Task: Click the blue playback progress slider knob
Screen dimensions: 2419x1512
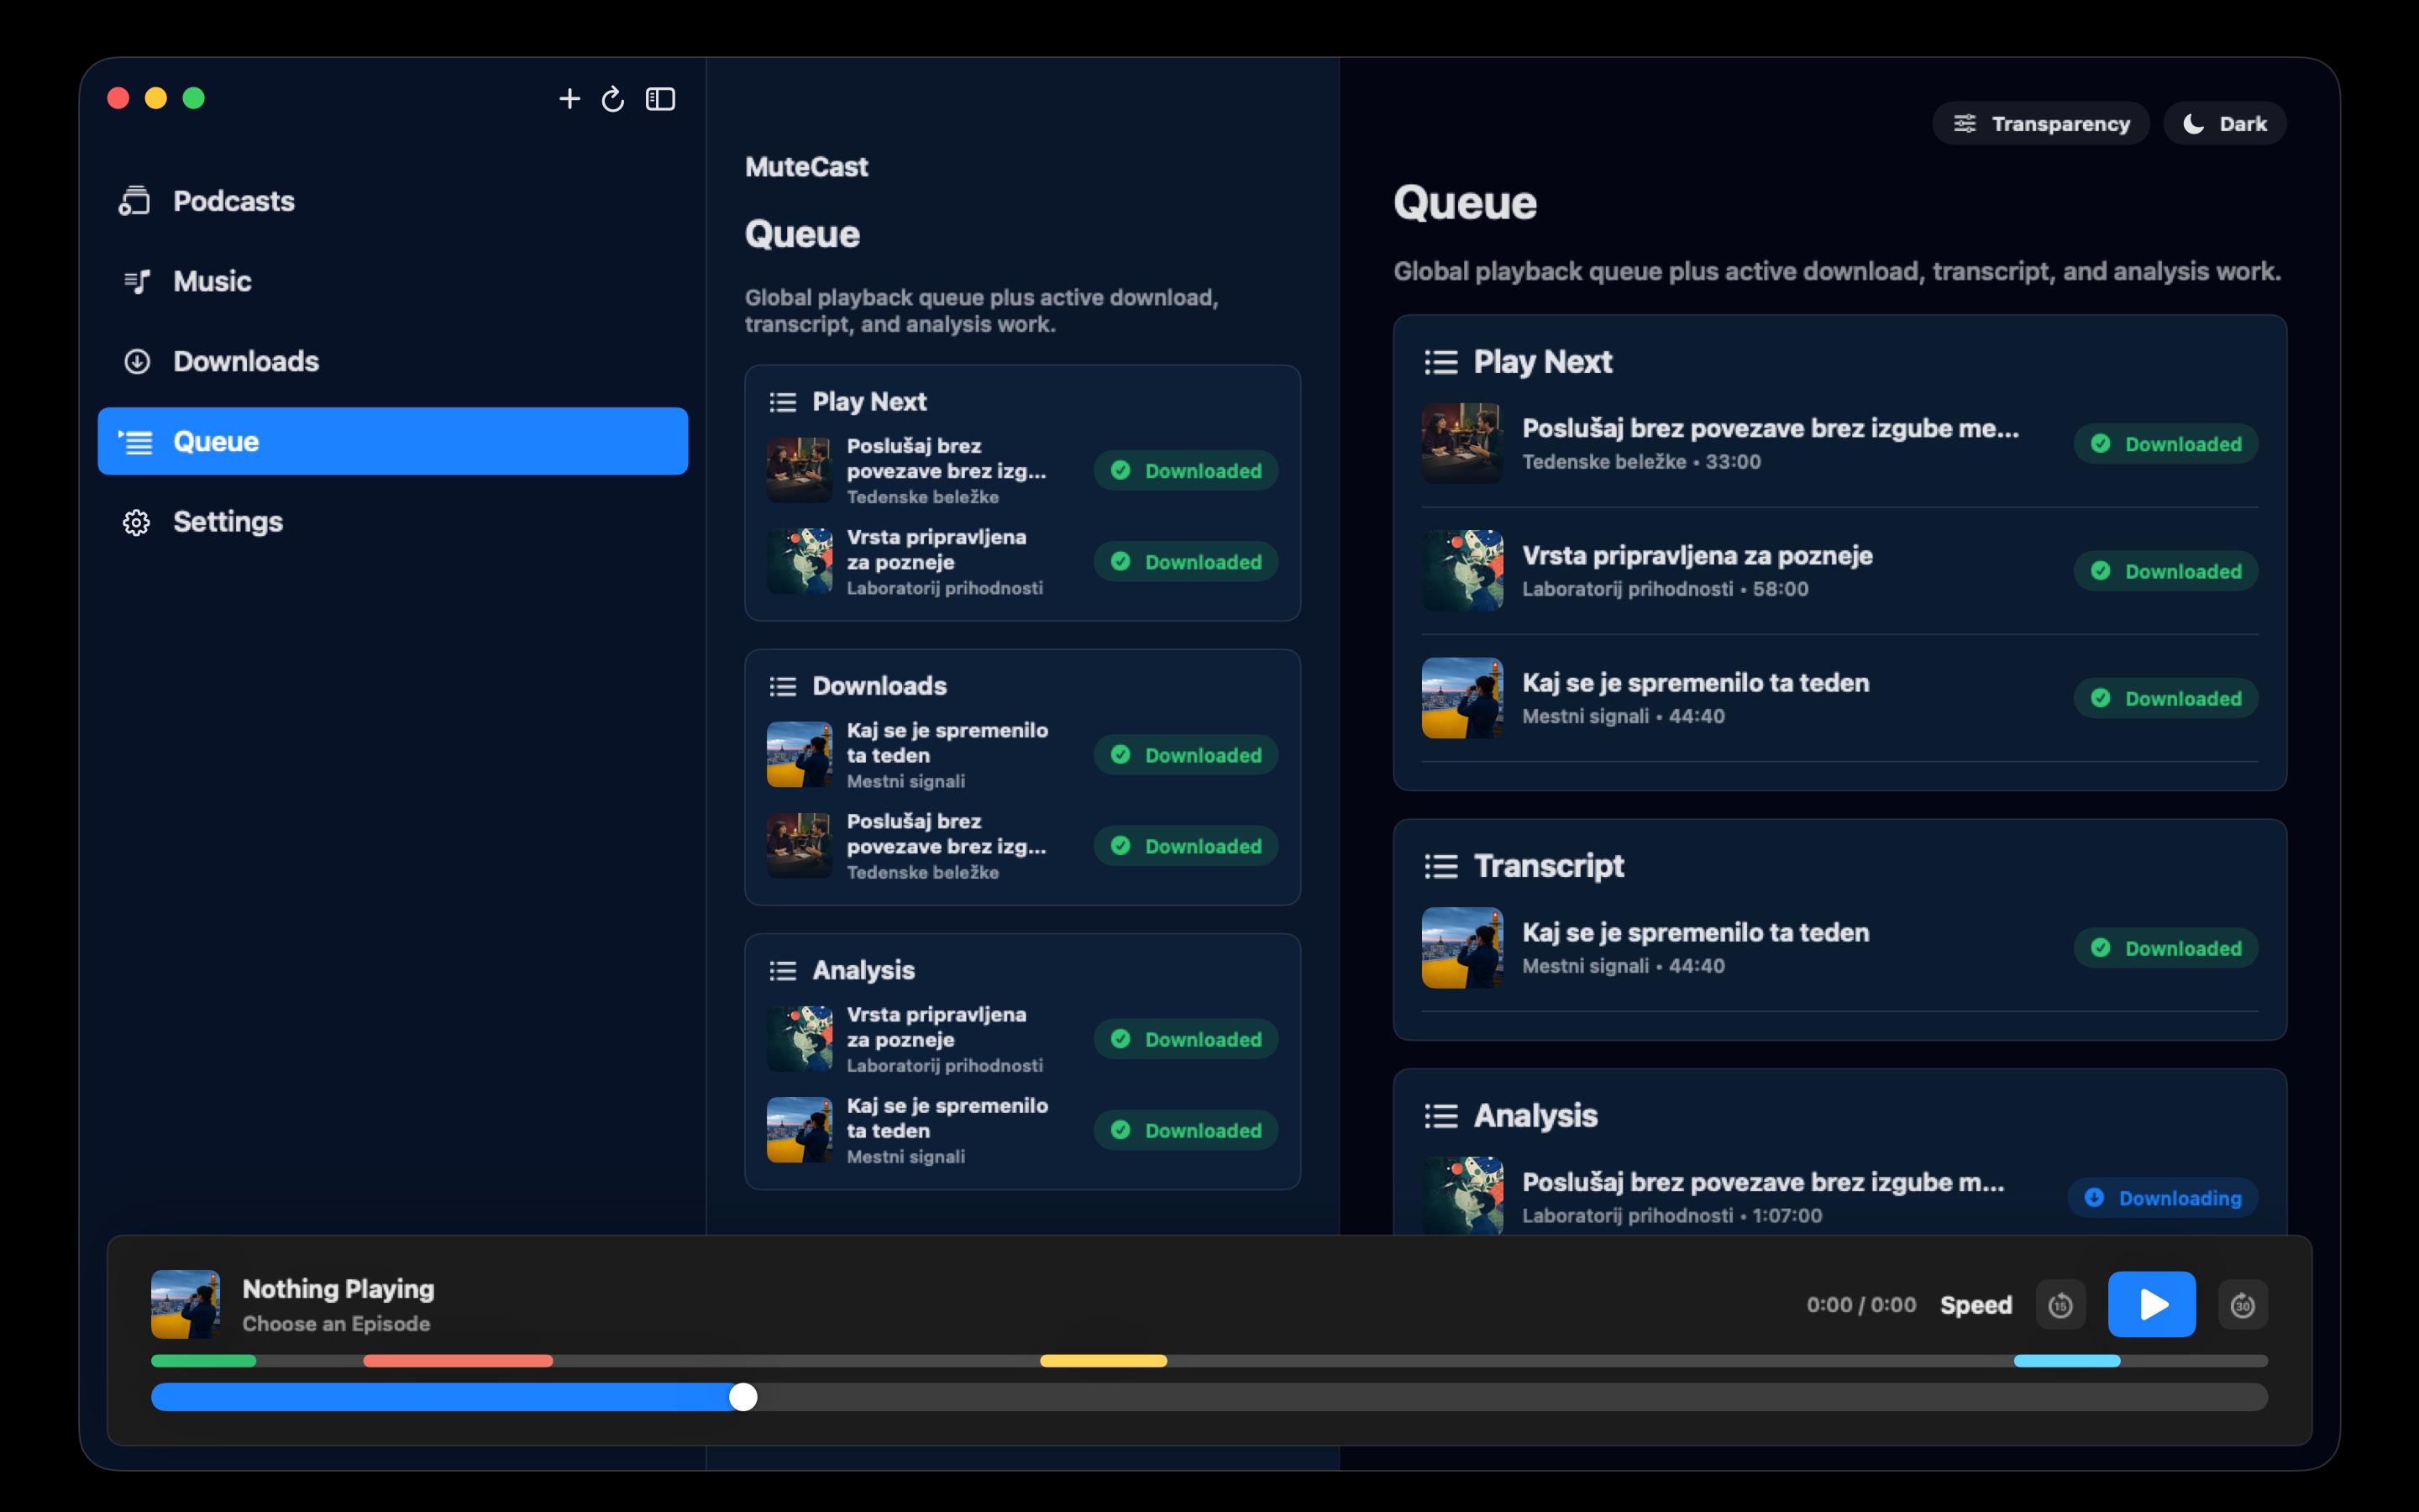Action: (742, 1397)
